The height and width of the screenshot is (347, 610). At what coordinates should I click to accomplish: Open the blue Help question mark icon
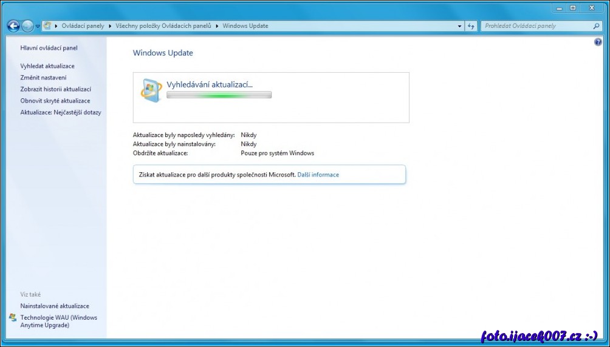[x=598, y=42]
